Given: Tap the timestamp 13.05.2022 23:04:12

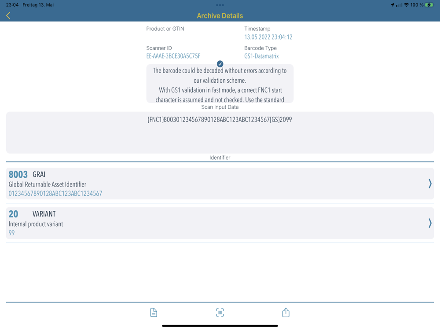Looking at the screenshot, I should pos(268,37).
